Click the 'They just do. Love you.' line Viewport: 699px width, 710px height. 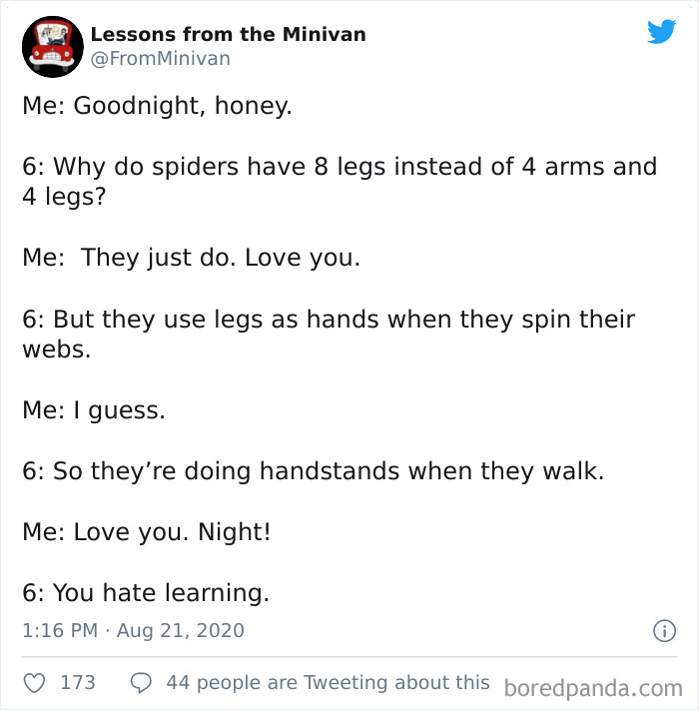(191, 258)
